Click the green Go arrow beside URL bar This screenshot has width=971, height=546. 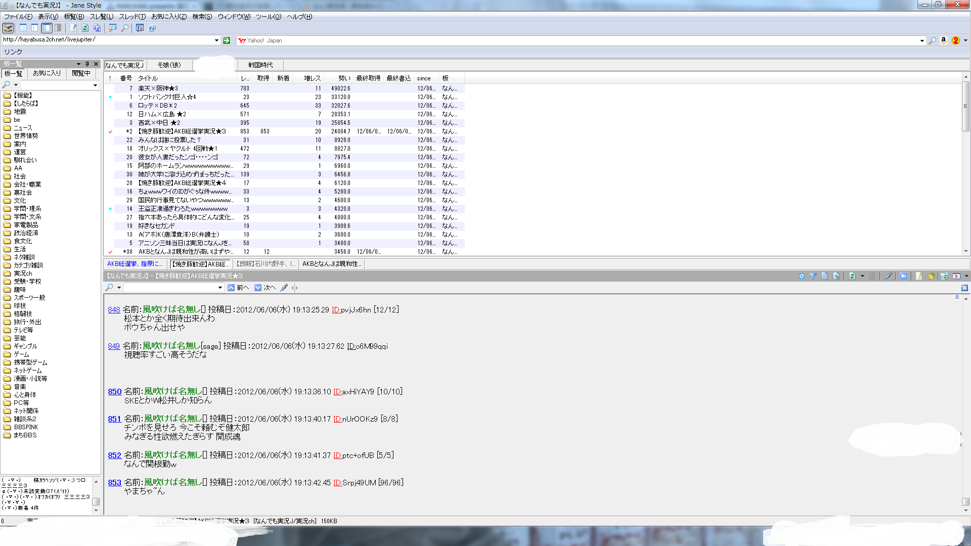pyautogui.click(x=227, y=40)
